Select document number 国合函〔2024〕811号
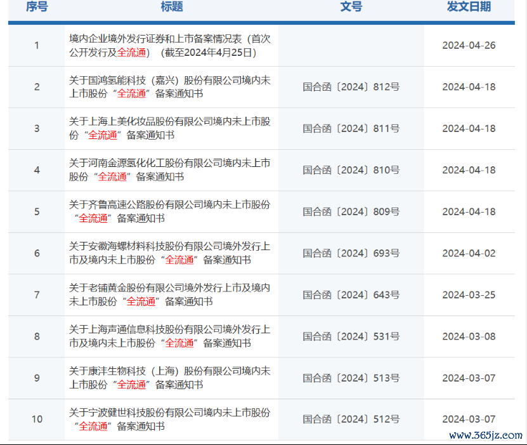This screenshot has width=527, height=445. [351, 128]
